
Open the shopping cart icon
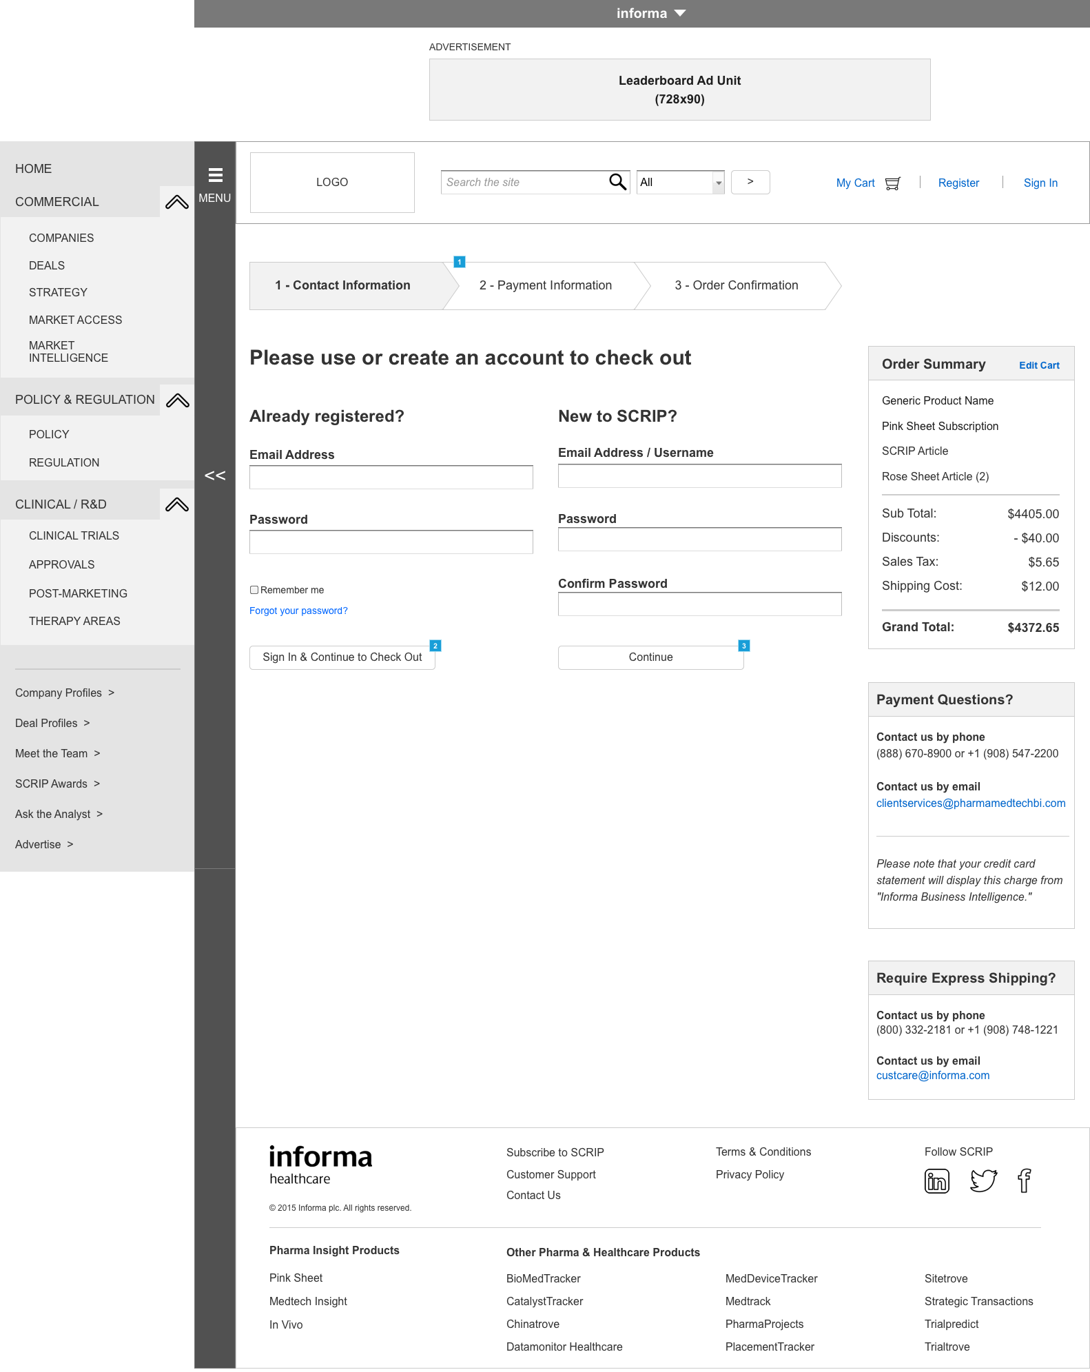(x=893, y=183)
